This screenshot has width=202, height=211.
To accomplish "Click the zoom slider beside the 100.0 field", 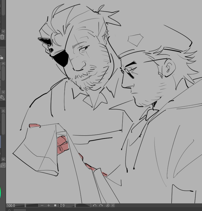I will pos(32,205).
